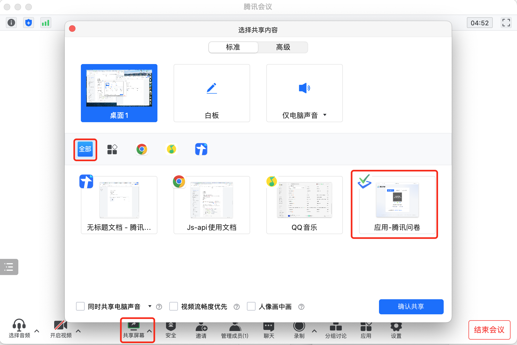517x345 pixels.
Task: Start 录制 recording
Action: coord(299,330)
